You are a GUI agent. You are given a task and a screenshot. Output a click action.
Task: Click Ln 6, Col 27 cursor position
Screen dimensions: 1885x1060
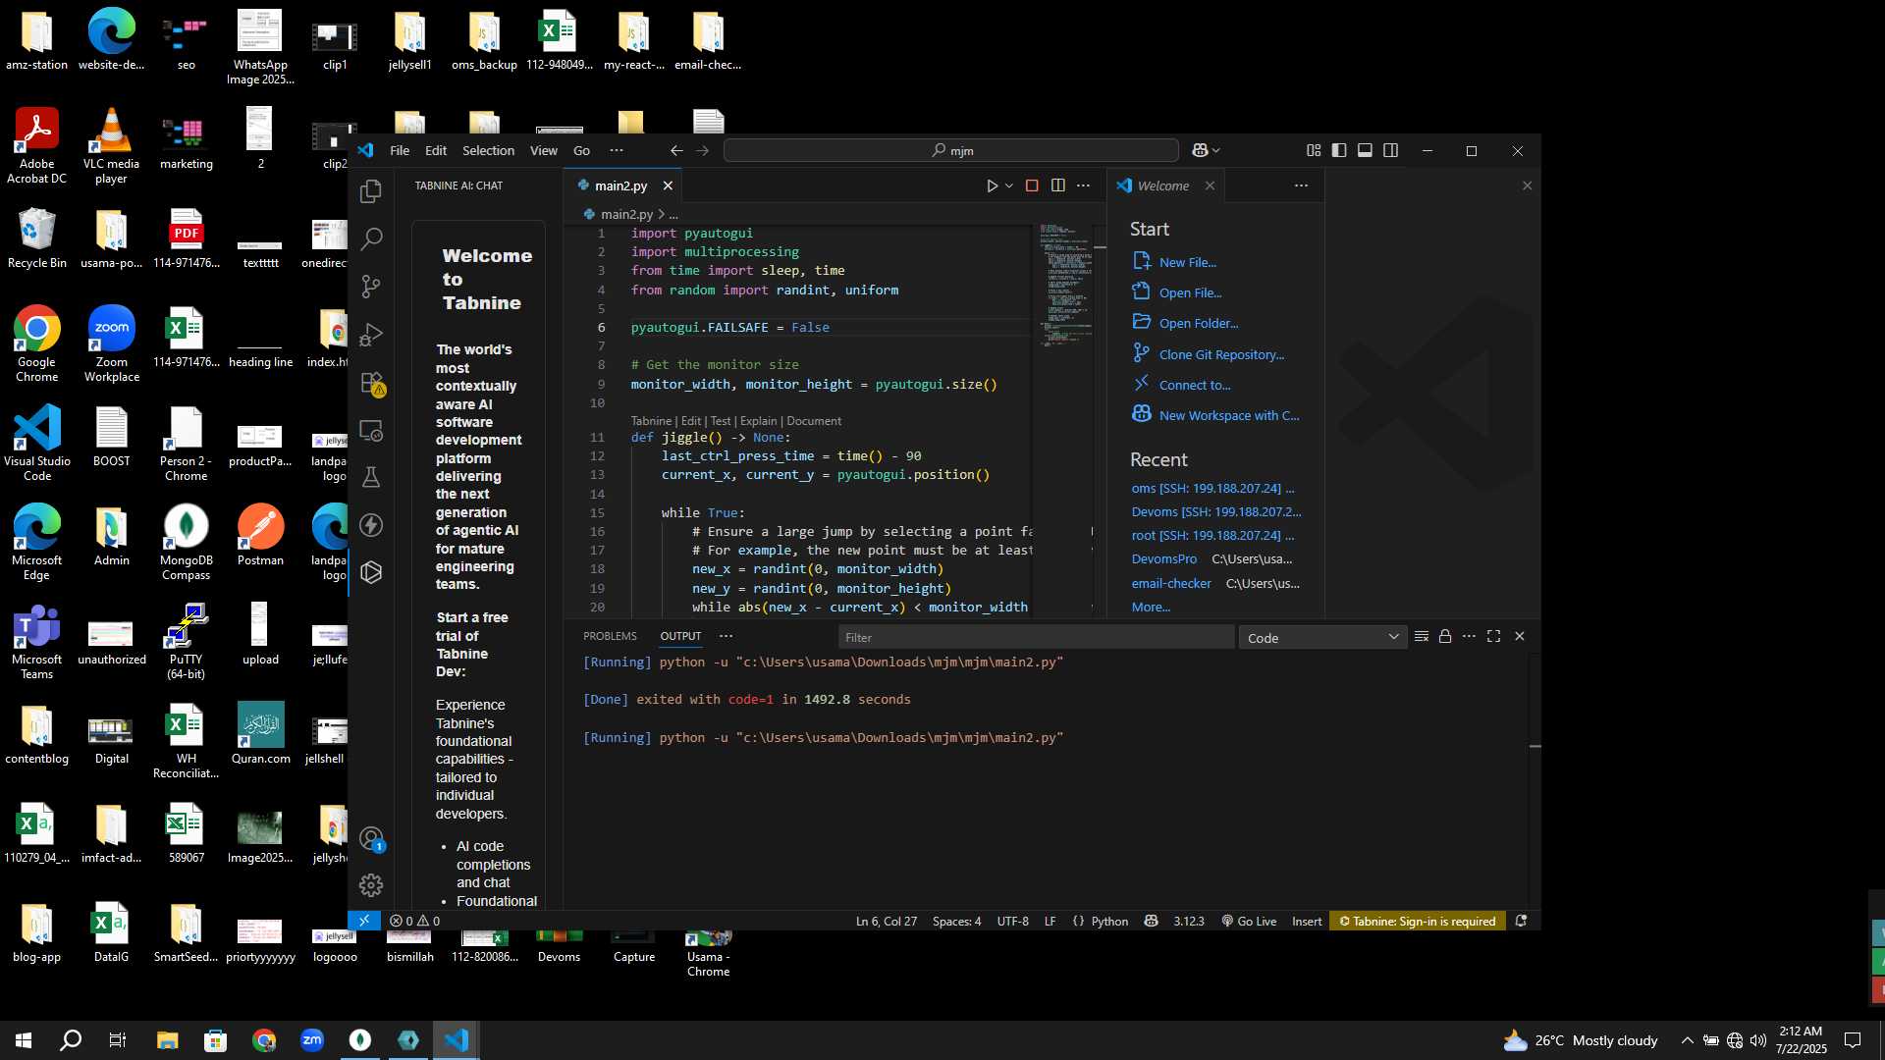886,921
